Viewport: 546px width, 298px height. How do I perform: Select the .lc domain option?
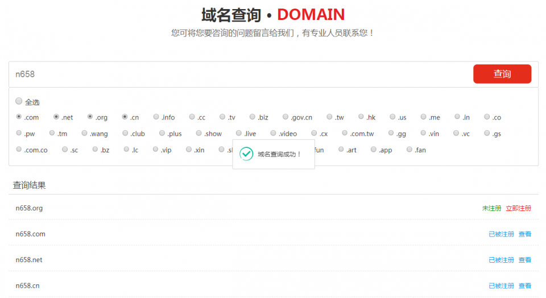click(126, 150)
